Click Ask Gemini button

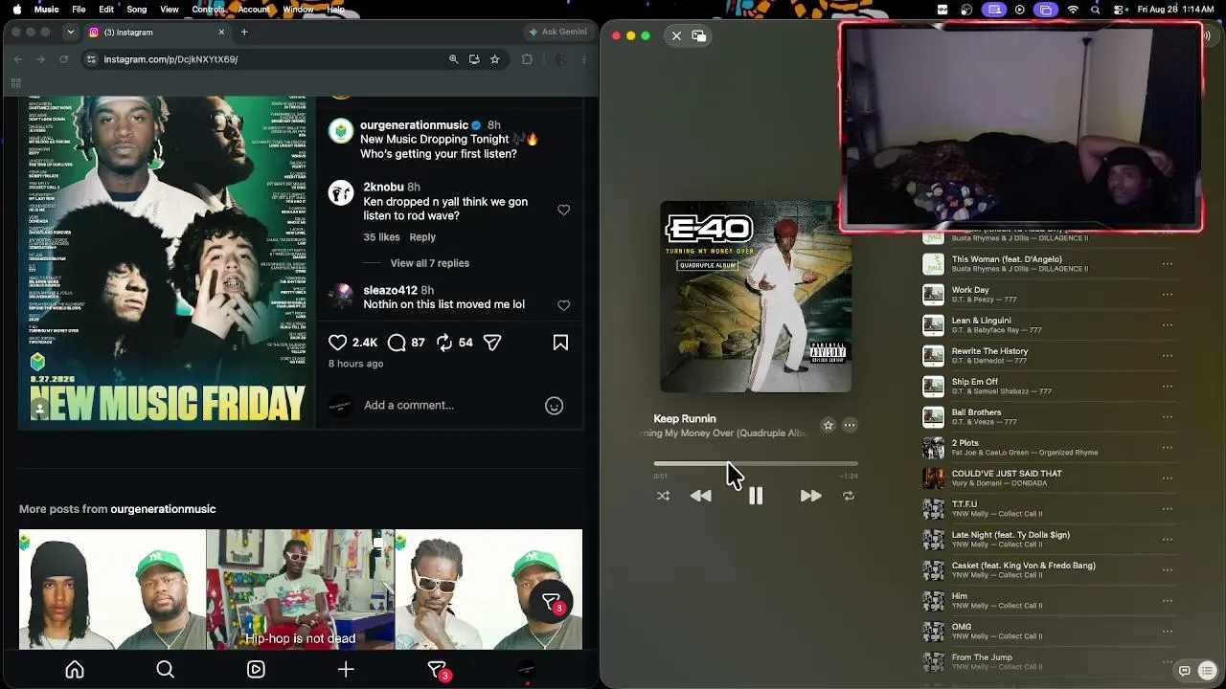click(557, 32)
